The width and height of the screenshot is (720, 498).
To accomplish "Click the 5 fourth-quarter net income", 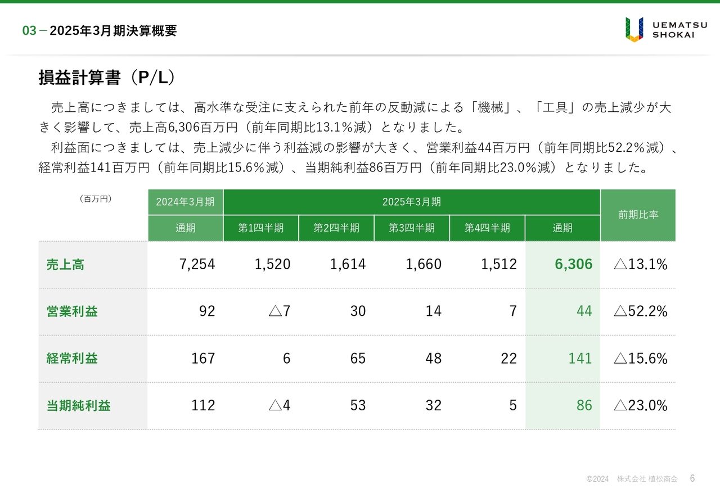I will coord(513,405).
